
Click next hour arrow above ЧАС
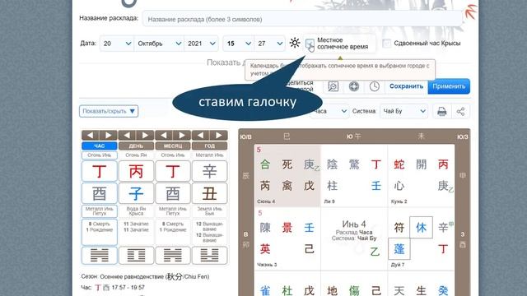108,135
